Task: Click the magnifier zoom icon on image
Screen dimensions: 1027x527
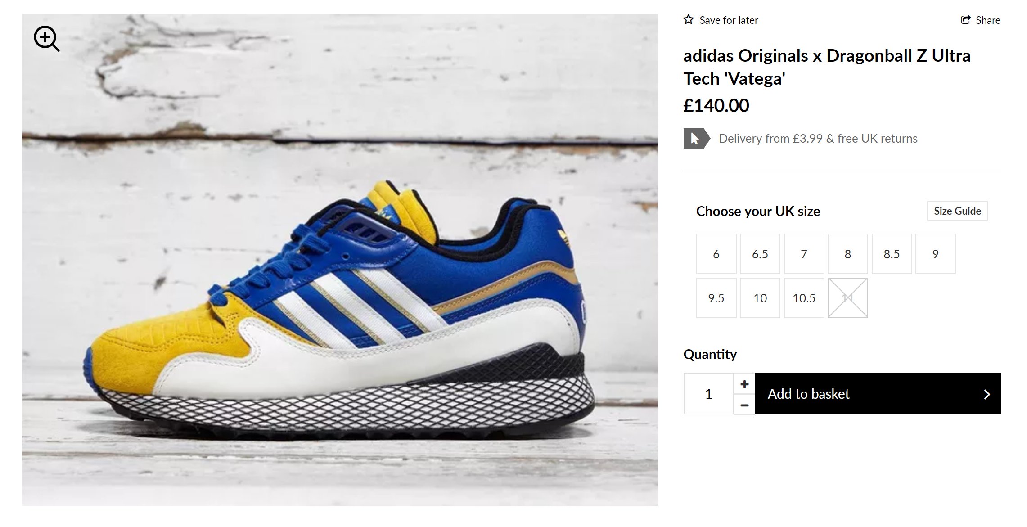Action: pos(47,39)
